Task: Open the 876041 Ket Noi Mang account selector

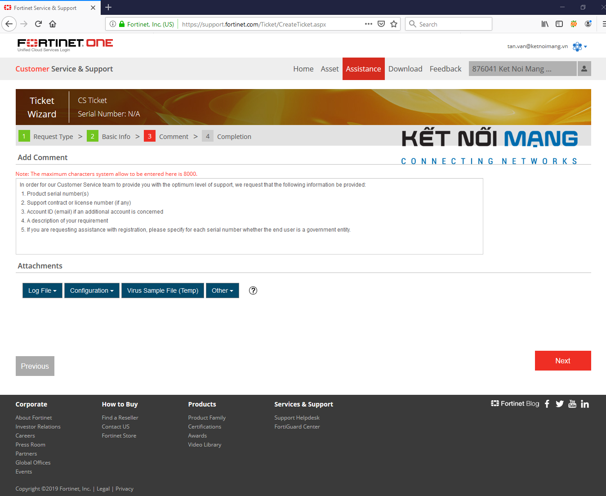Action: click(x=522, y=69)
